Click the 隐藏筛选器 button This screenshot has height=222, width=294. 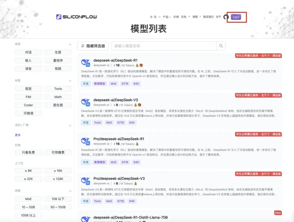[x=93, y=46]
